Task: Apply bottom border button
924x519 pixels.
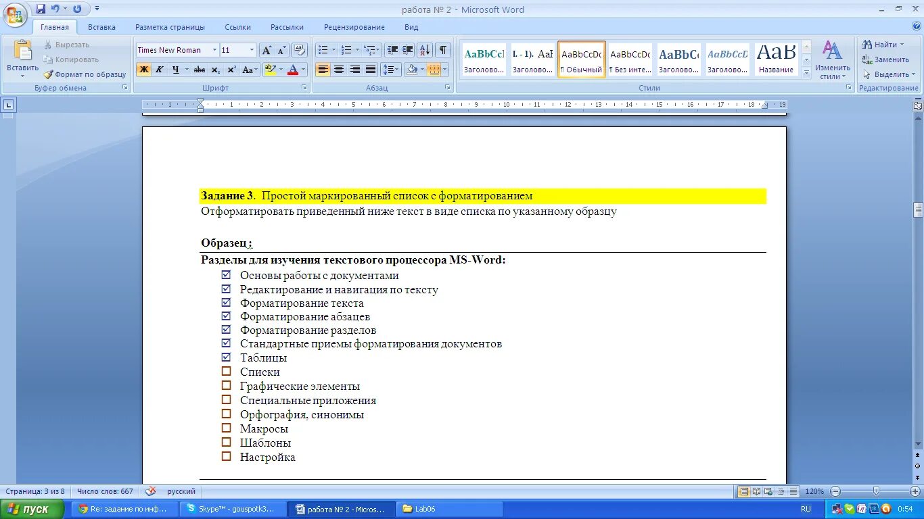Action: tap(434, 70)
